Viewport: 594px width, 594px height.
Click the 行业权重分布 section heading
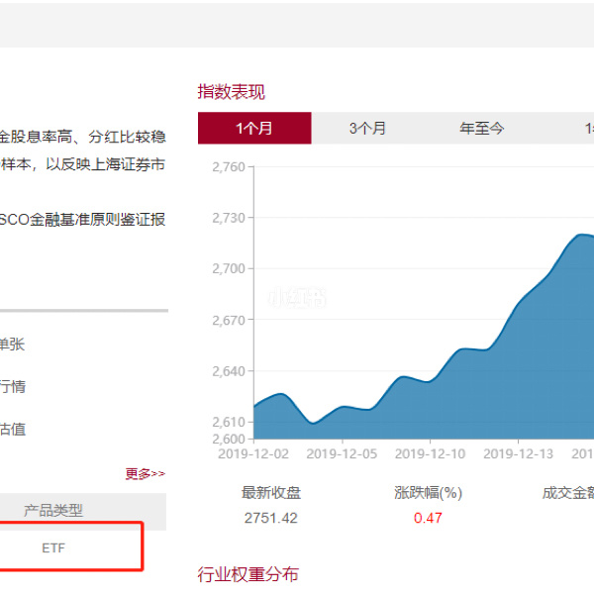[x=247, y=574]
